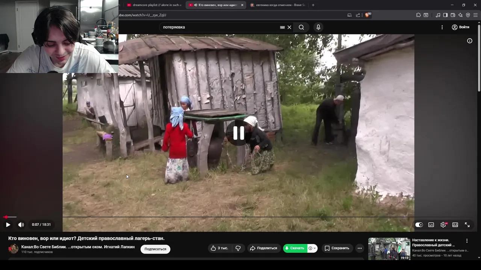Click the address bar URL
This screenshot has width=481, height=270.
[142, 15]
